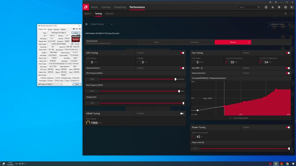
Task: Click Min Frequency slider handle
Action: point(175,79)
